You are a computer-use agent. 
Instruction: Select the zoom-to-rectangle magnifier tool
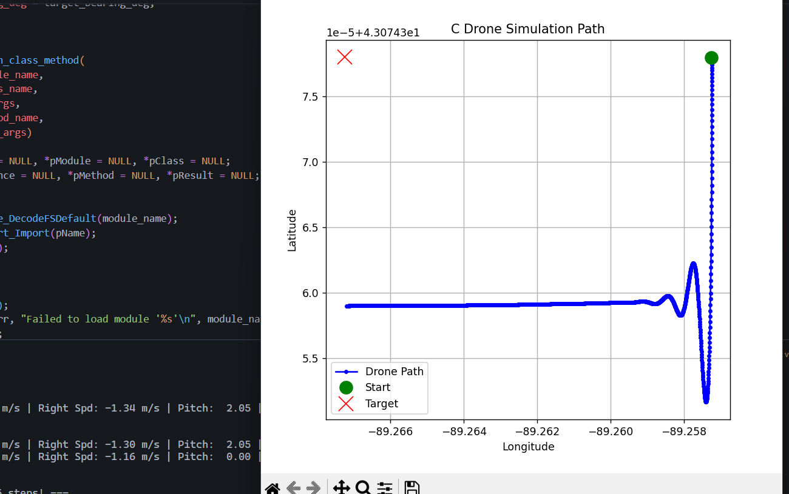(363, 488)
